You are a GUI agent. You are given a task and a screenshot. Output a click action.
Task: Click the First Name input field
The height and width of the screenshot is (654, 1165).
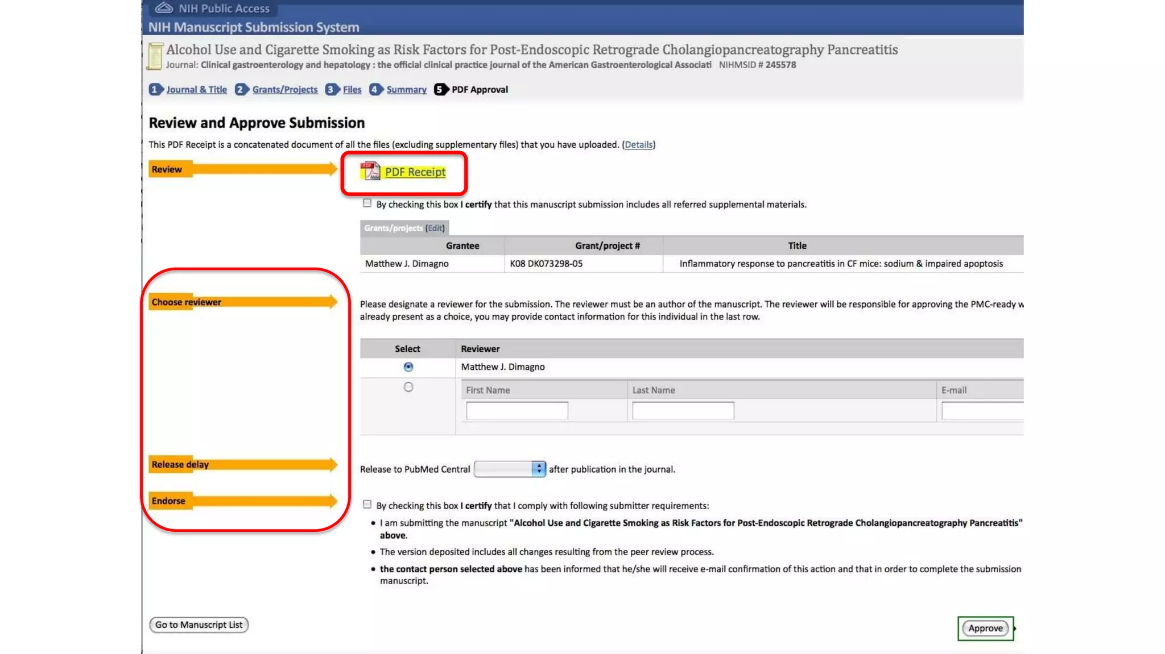(x=517, y=410)
